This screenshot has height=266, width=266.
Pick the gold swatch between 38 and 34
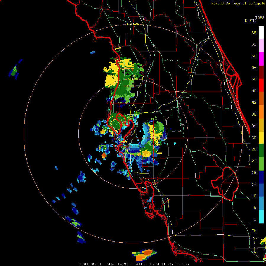[x=261, y=125]
